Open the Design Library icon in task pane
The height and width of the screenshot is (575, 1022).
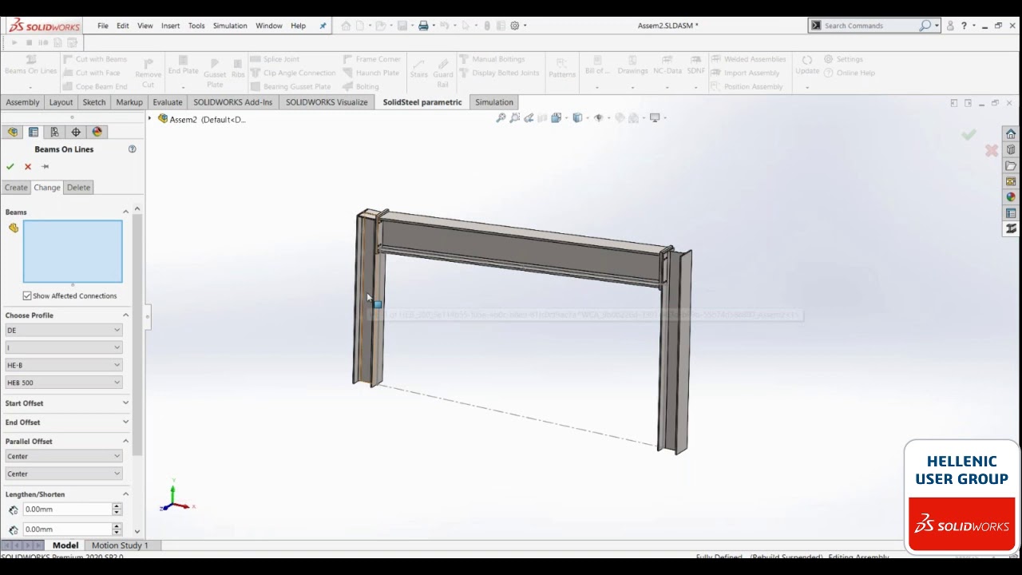pyautogui.click(x=1011, y=149)
